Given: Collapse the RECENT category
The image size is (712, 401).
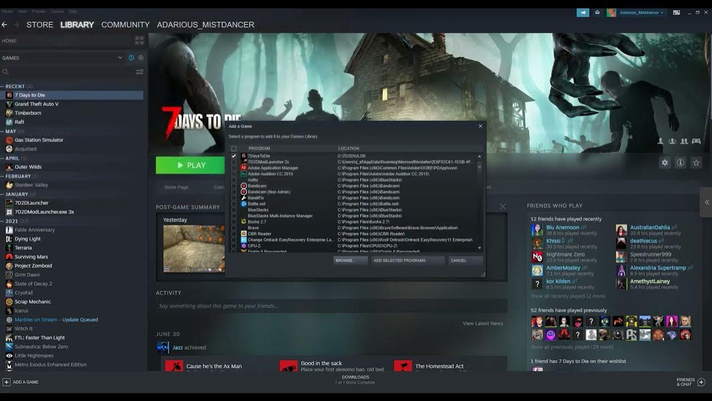Looking at the screenshot, I should pos(2,86).
